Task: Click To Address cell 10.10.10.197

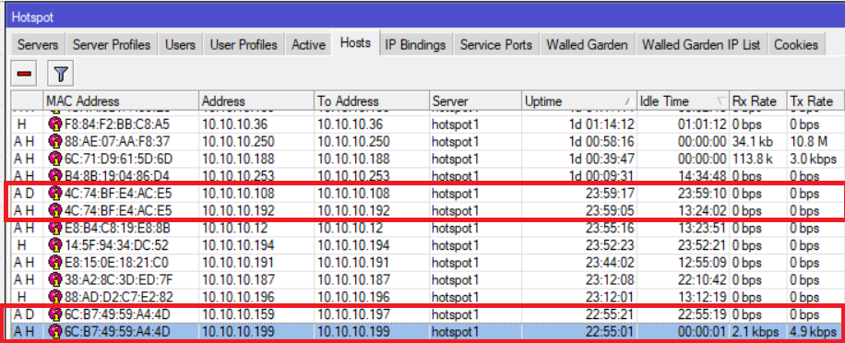Action: point(353,313)
